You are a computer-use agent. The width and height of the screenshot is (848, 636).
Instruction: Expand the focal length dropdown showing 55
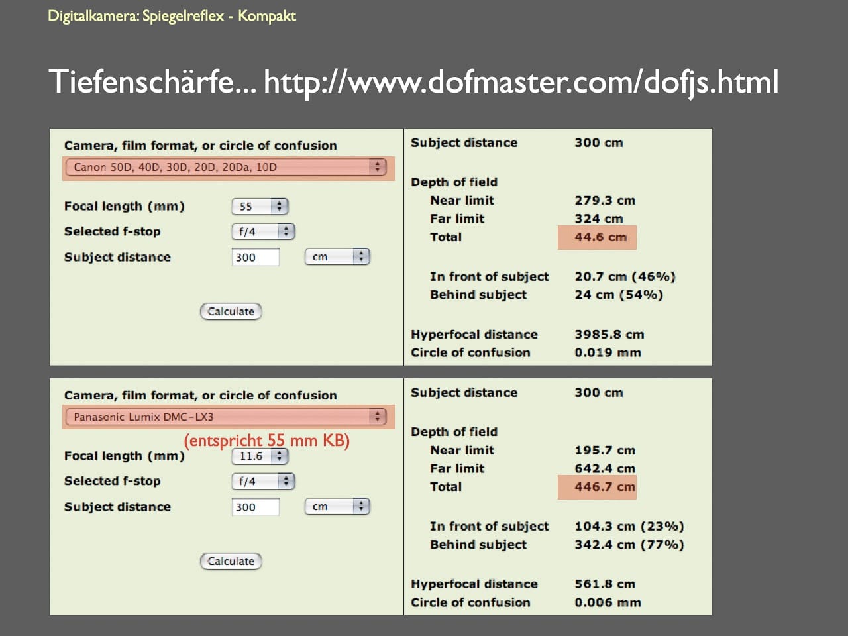pyautogui.click(x=260, y=207)
